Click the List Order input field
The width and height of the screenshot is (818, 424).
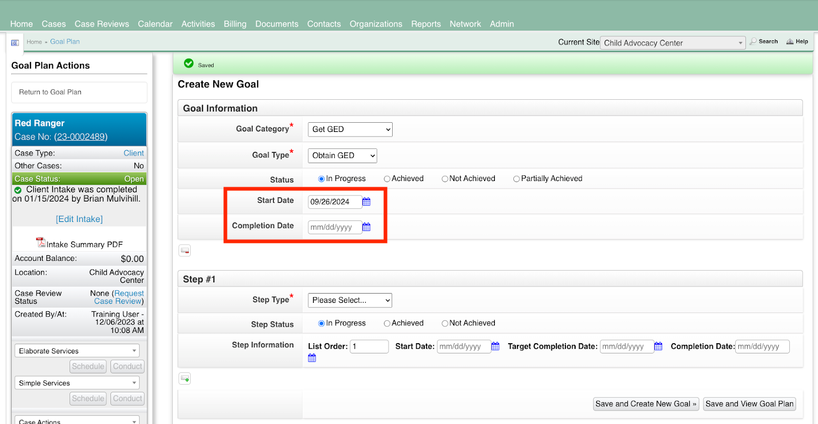coord(369,346)
